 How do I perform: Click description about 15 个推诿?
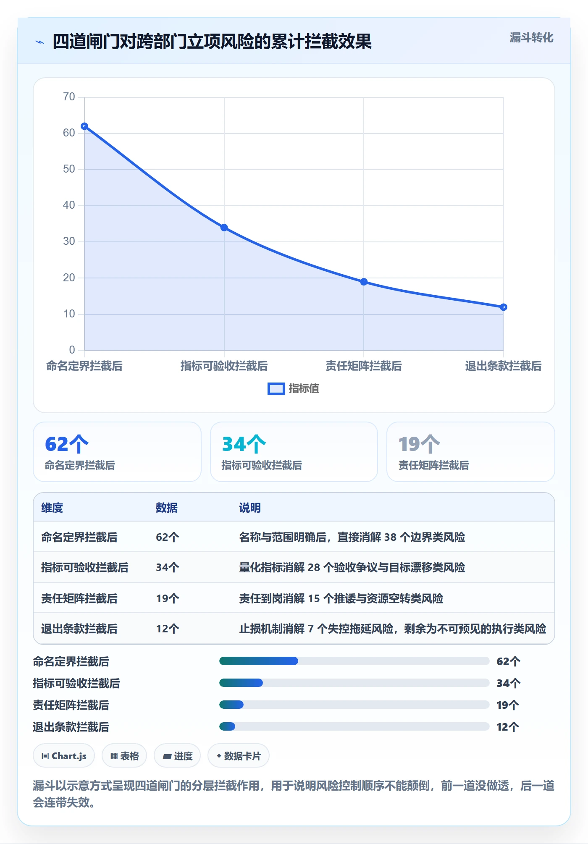coord(341,598)
